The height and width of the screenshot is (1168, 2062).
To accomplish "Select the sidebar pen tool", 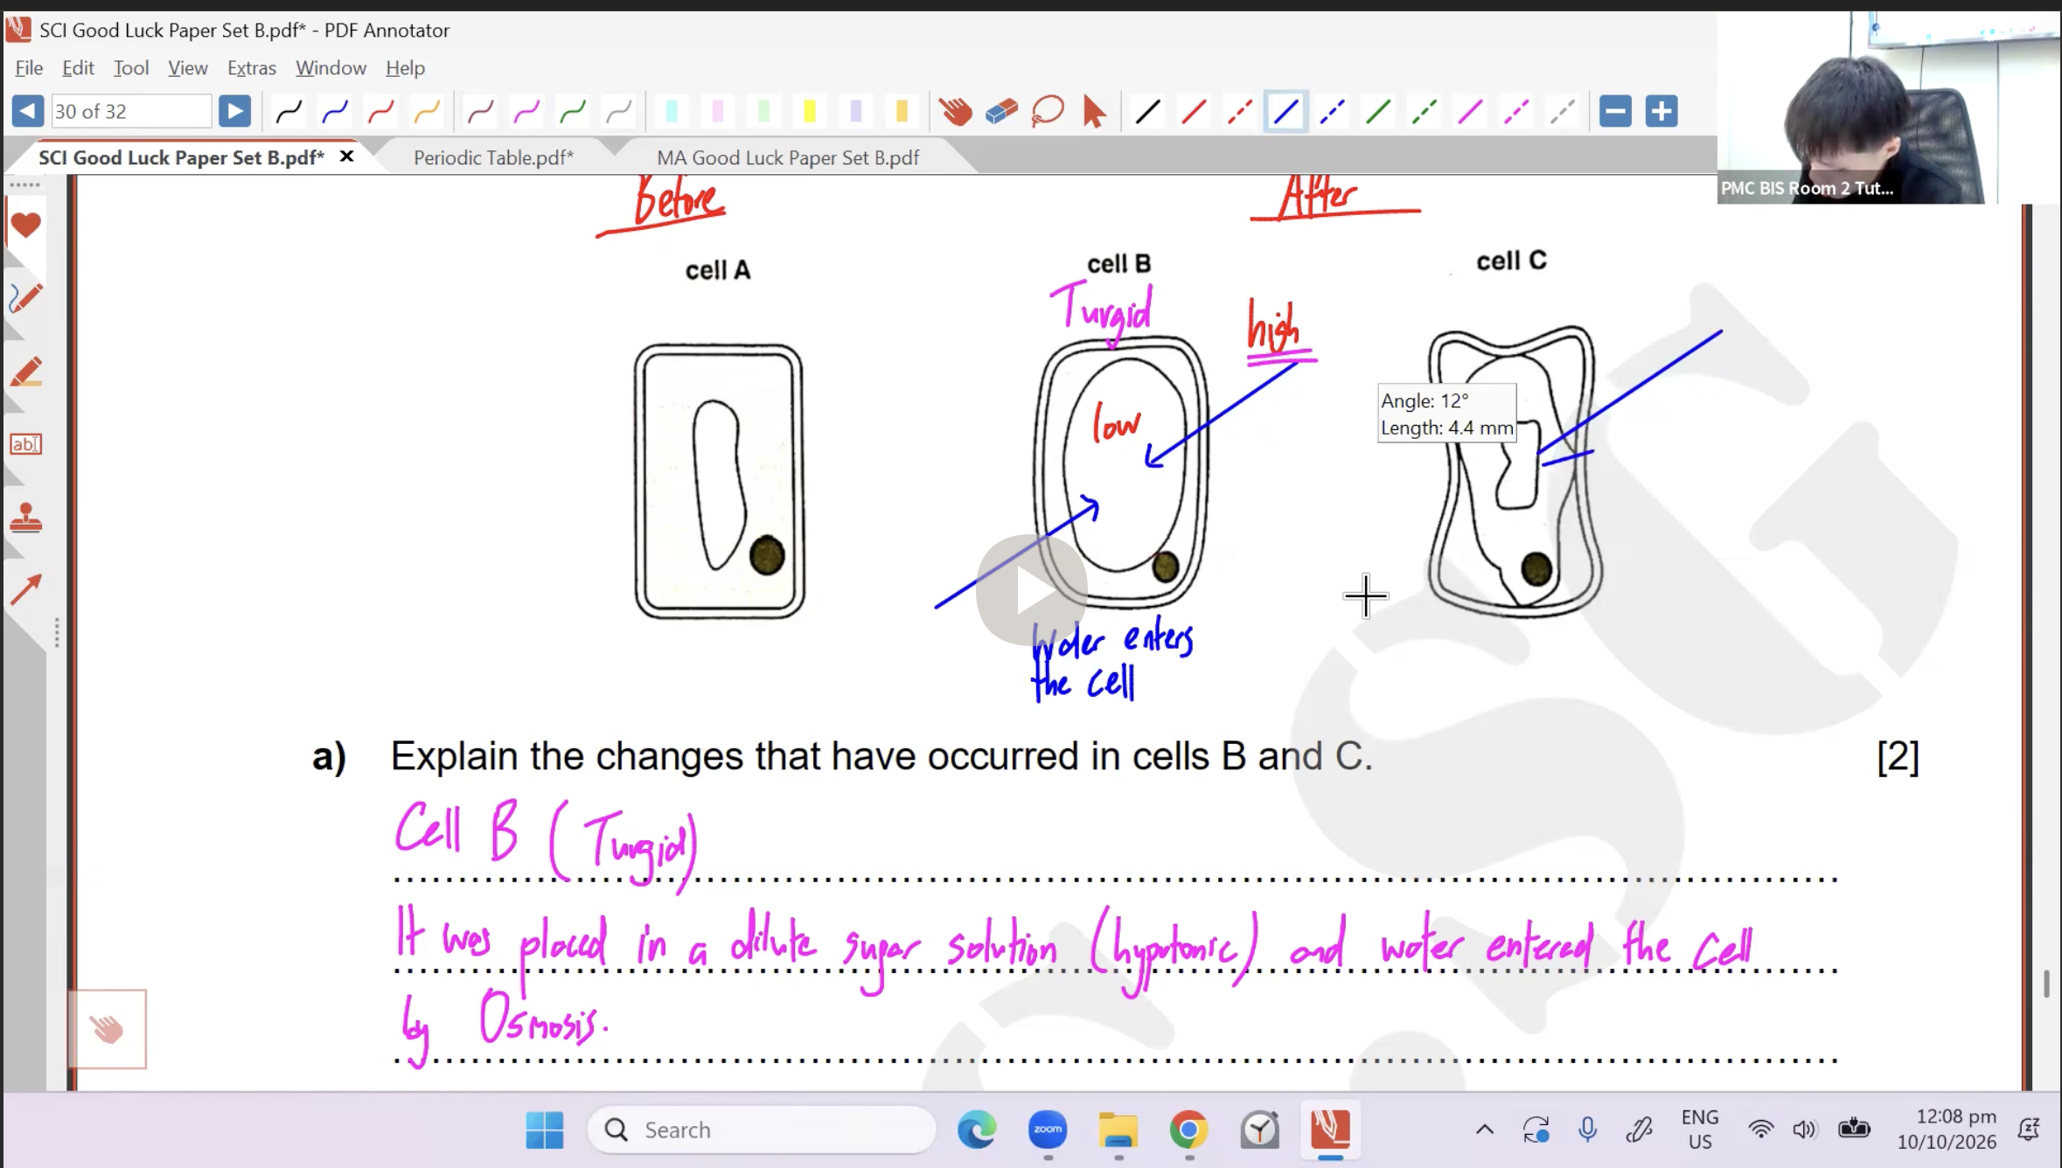I will click(x=25, y=298).
